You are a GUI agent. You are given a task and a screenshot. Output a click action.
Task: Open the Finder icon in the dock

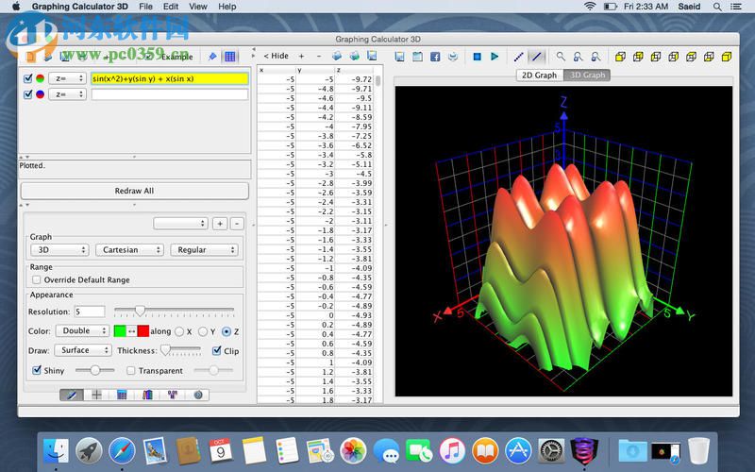pos(56,451)
